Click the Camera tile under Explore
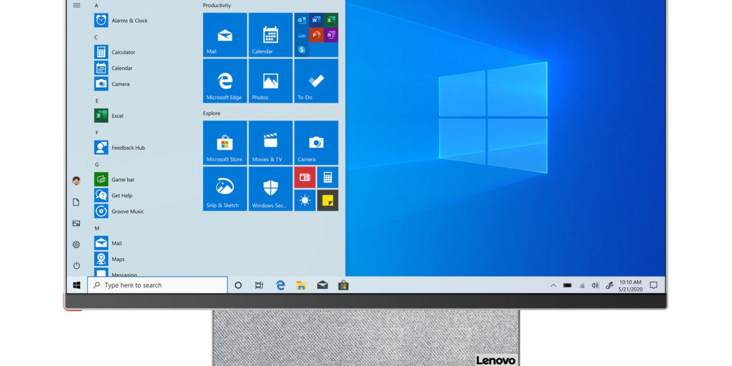Screen dimensions: 732x366 pyautogui.click(x=316, y=143)
